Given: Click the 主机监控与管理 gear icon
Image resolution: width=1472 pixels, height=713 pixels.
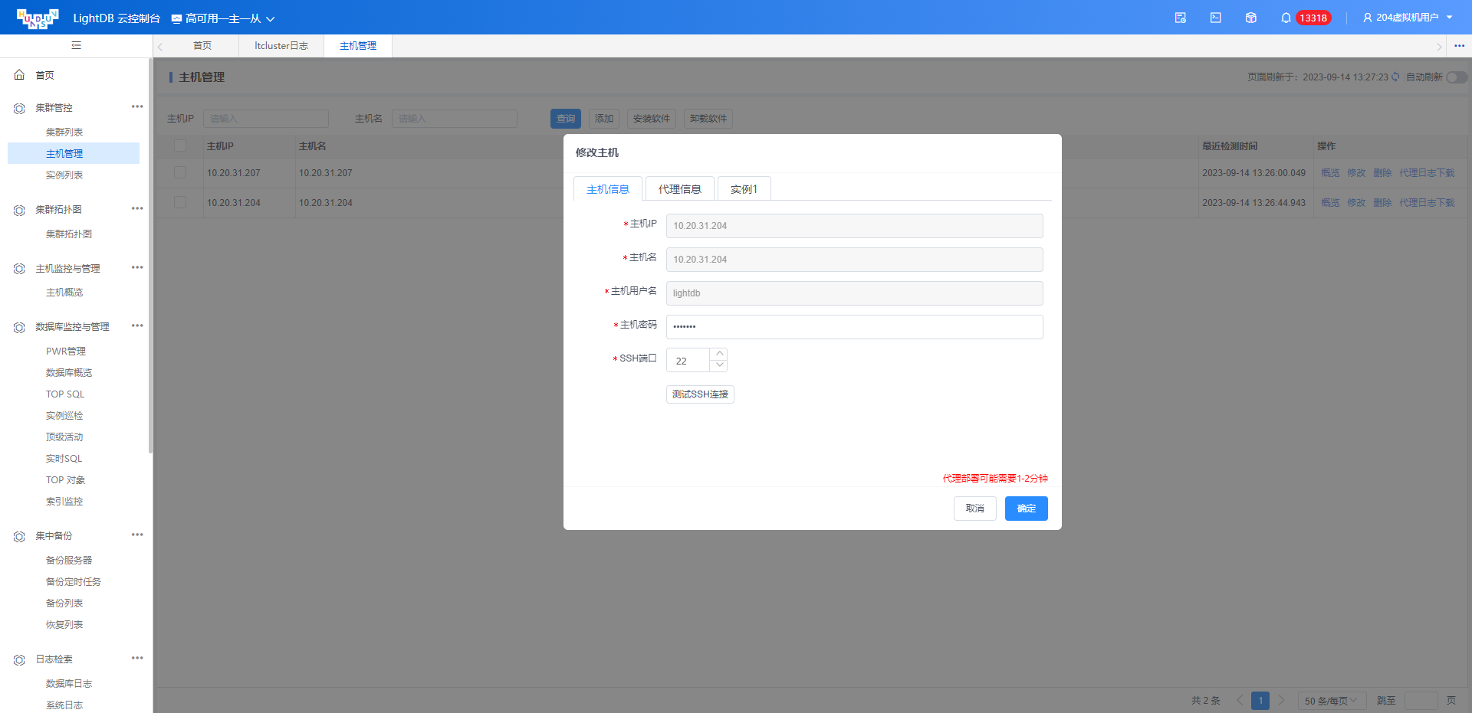Looking at the screenshot, I should [x=19, y=269].
